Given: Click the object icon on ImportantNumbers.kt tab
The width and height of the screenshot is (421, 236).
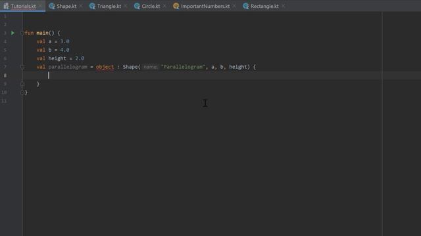Looking at the screenshot, I should [176, 6].
